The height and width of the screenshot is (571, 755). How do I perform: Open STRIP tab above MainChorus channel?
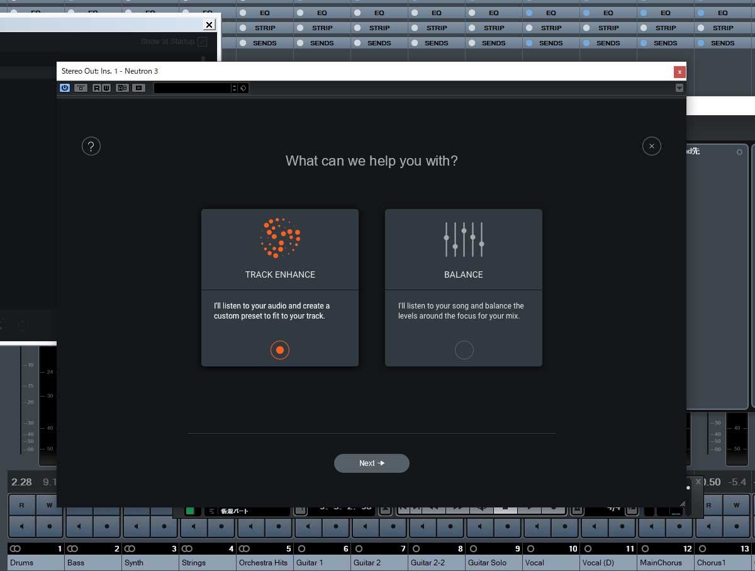(x=666, y=28)
